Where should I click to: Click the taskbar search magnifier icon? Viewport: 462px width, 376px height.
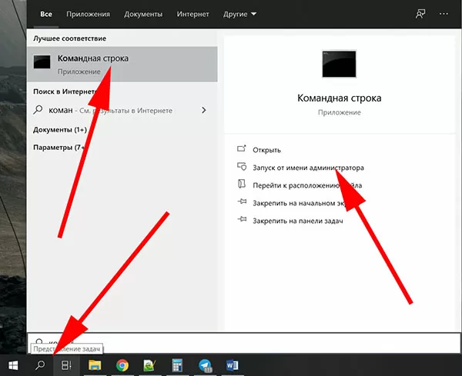point(40,366)
